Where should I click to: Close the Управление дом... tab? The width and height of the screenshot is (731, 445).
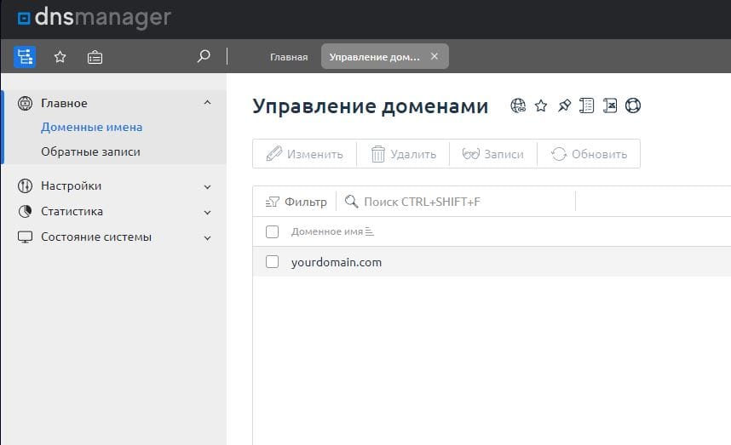click(434, 56)
